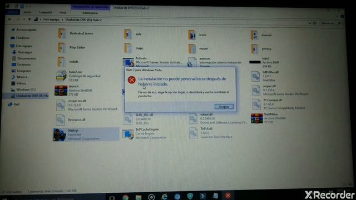Open the Inicio ribbon tab
This screenshot has width=356, height=200.
27,12
